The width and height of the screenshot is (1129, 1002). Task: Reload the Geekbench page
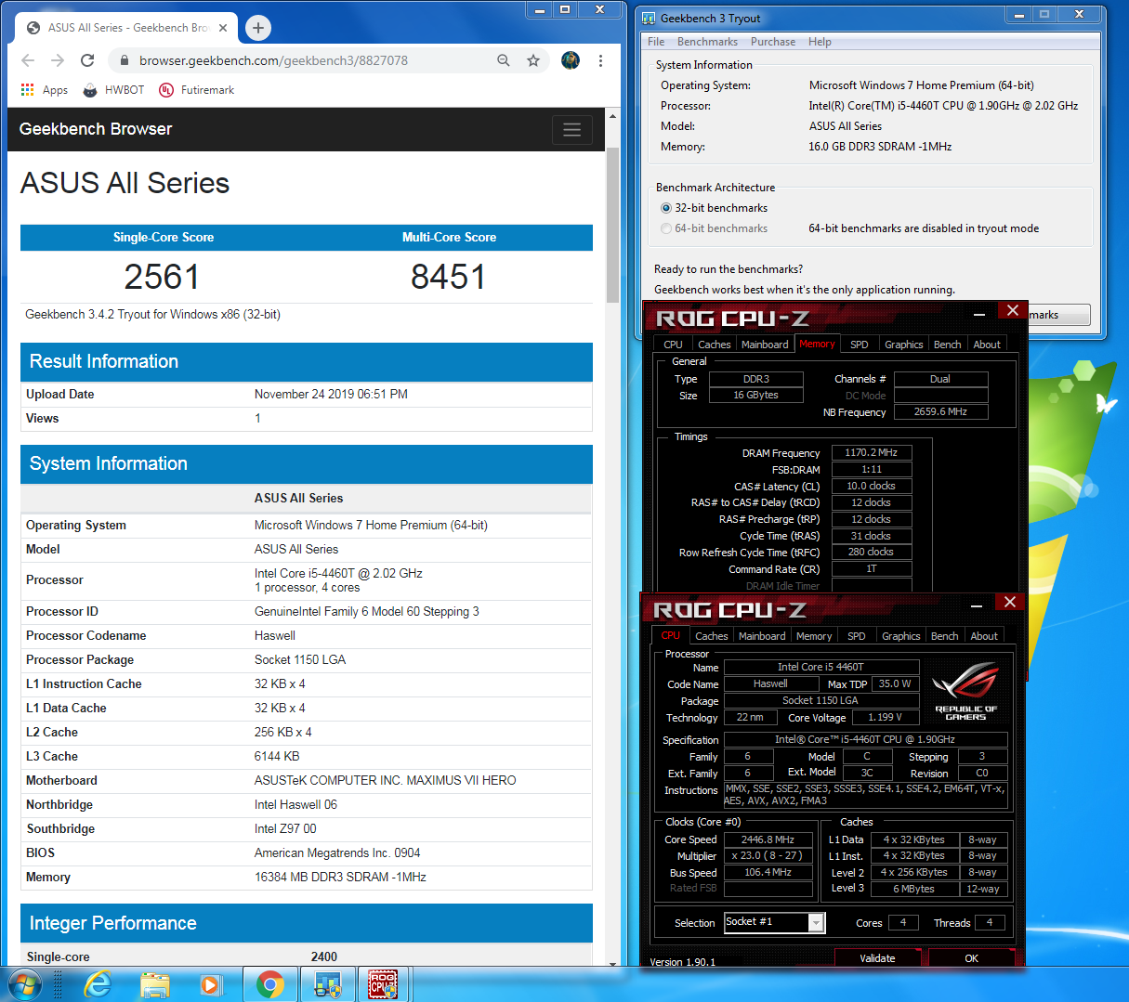tap(87, 60)
